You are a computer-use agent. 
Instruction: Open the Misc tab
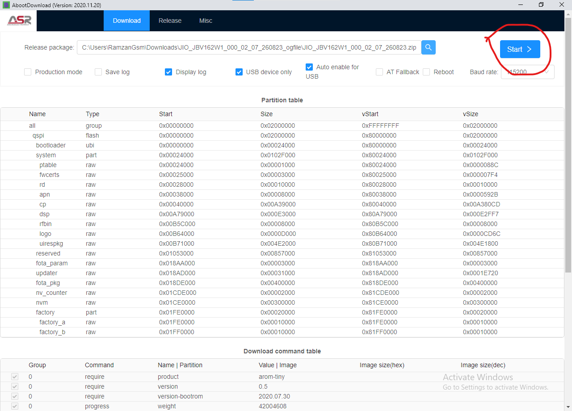pos(206,21)
